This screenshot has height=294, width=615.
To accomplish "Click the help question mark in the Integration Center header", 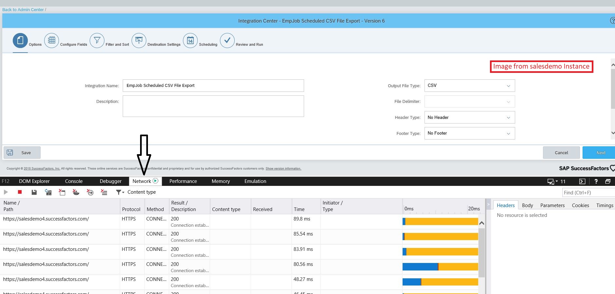I will click(612, 21).
